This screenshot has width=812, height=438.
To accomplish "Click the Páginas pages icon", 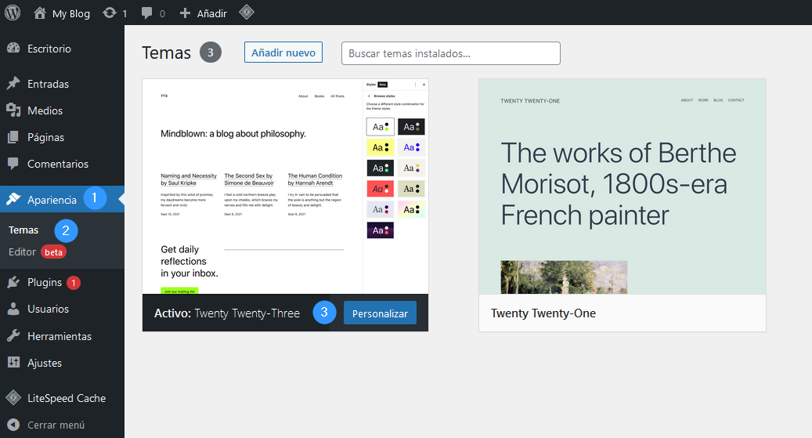I will coord(13,137).
